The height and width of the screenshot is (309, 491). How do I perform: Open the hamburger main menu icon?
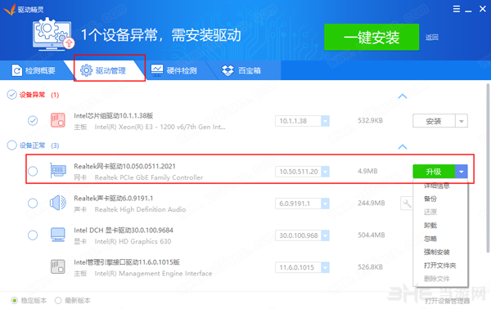click(x=457, y=9)
